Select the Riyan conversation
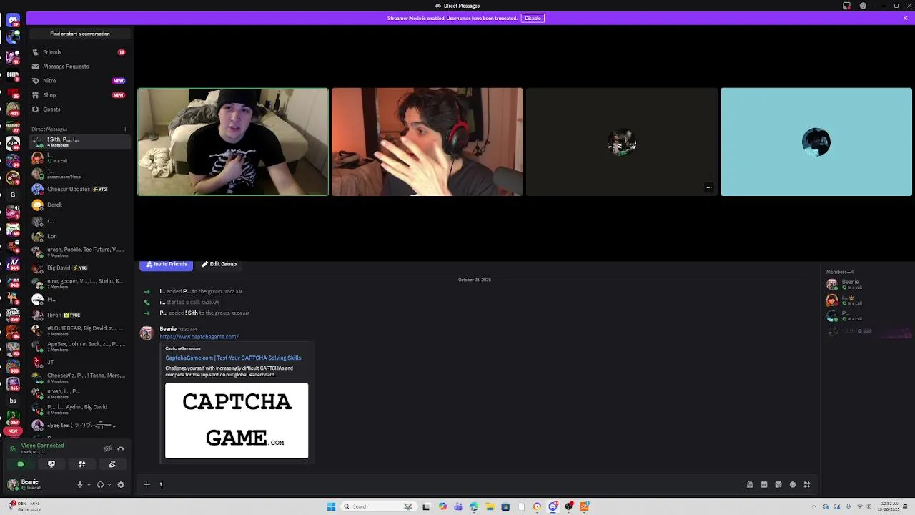 point(79,315)
